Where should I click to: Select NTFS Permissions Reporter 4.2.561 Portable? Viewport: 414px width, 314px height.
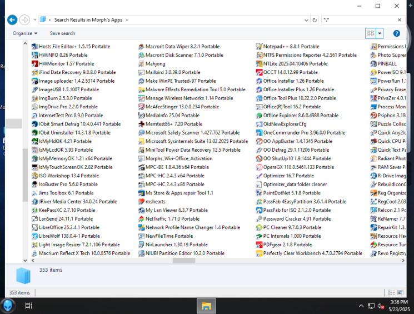[x=306, y=55]
